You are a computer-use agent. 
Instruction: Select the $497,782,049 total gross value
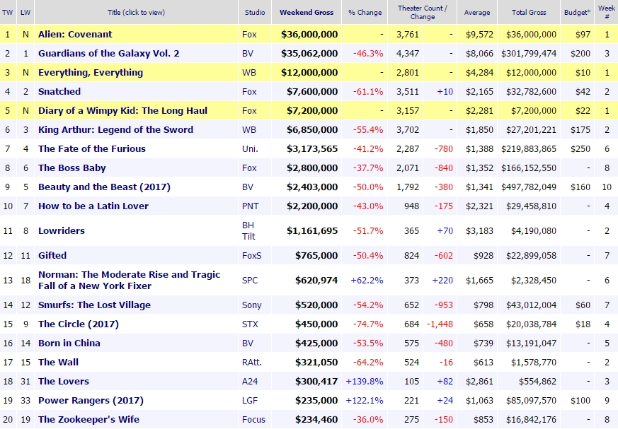tap(529, 187)
